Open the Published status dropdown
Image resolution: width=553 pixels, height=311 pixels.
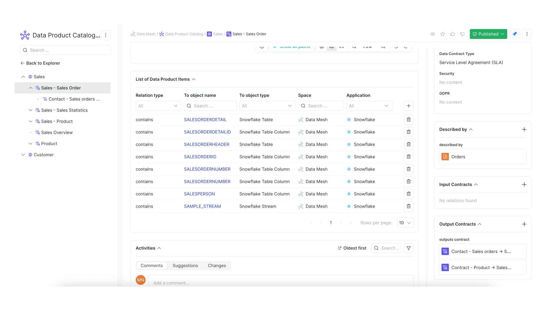(488, 34)
